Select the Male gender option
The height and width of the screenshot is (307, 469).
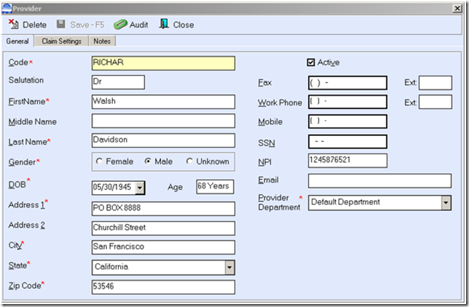tap(148, 162)
